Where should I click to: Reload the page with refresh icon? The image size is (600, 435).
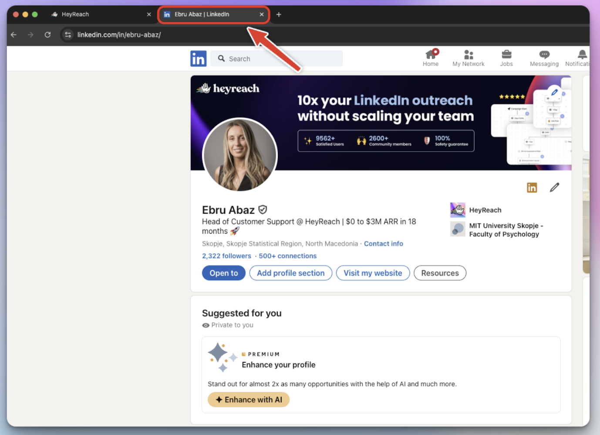tap(47, 35)
